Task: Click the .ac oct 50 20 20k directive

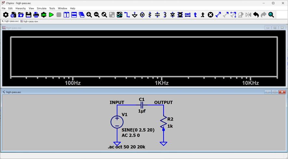Action: (x=126, y=147)
